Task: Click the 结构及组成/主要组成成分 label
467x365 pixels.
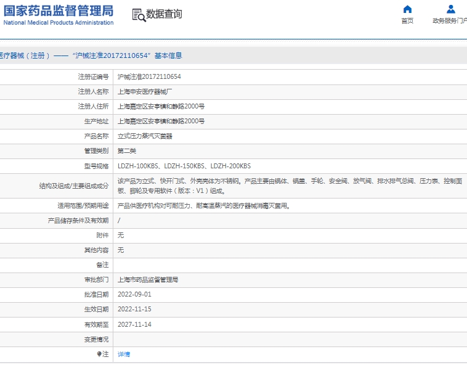Action: tap(74, 186)
